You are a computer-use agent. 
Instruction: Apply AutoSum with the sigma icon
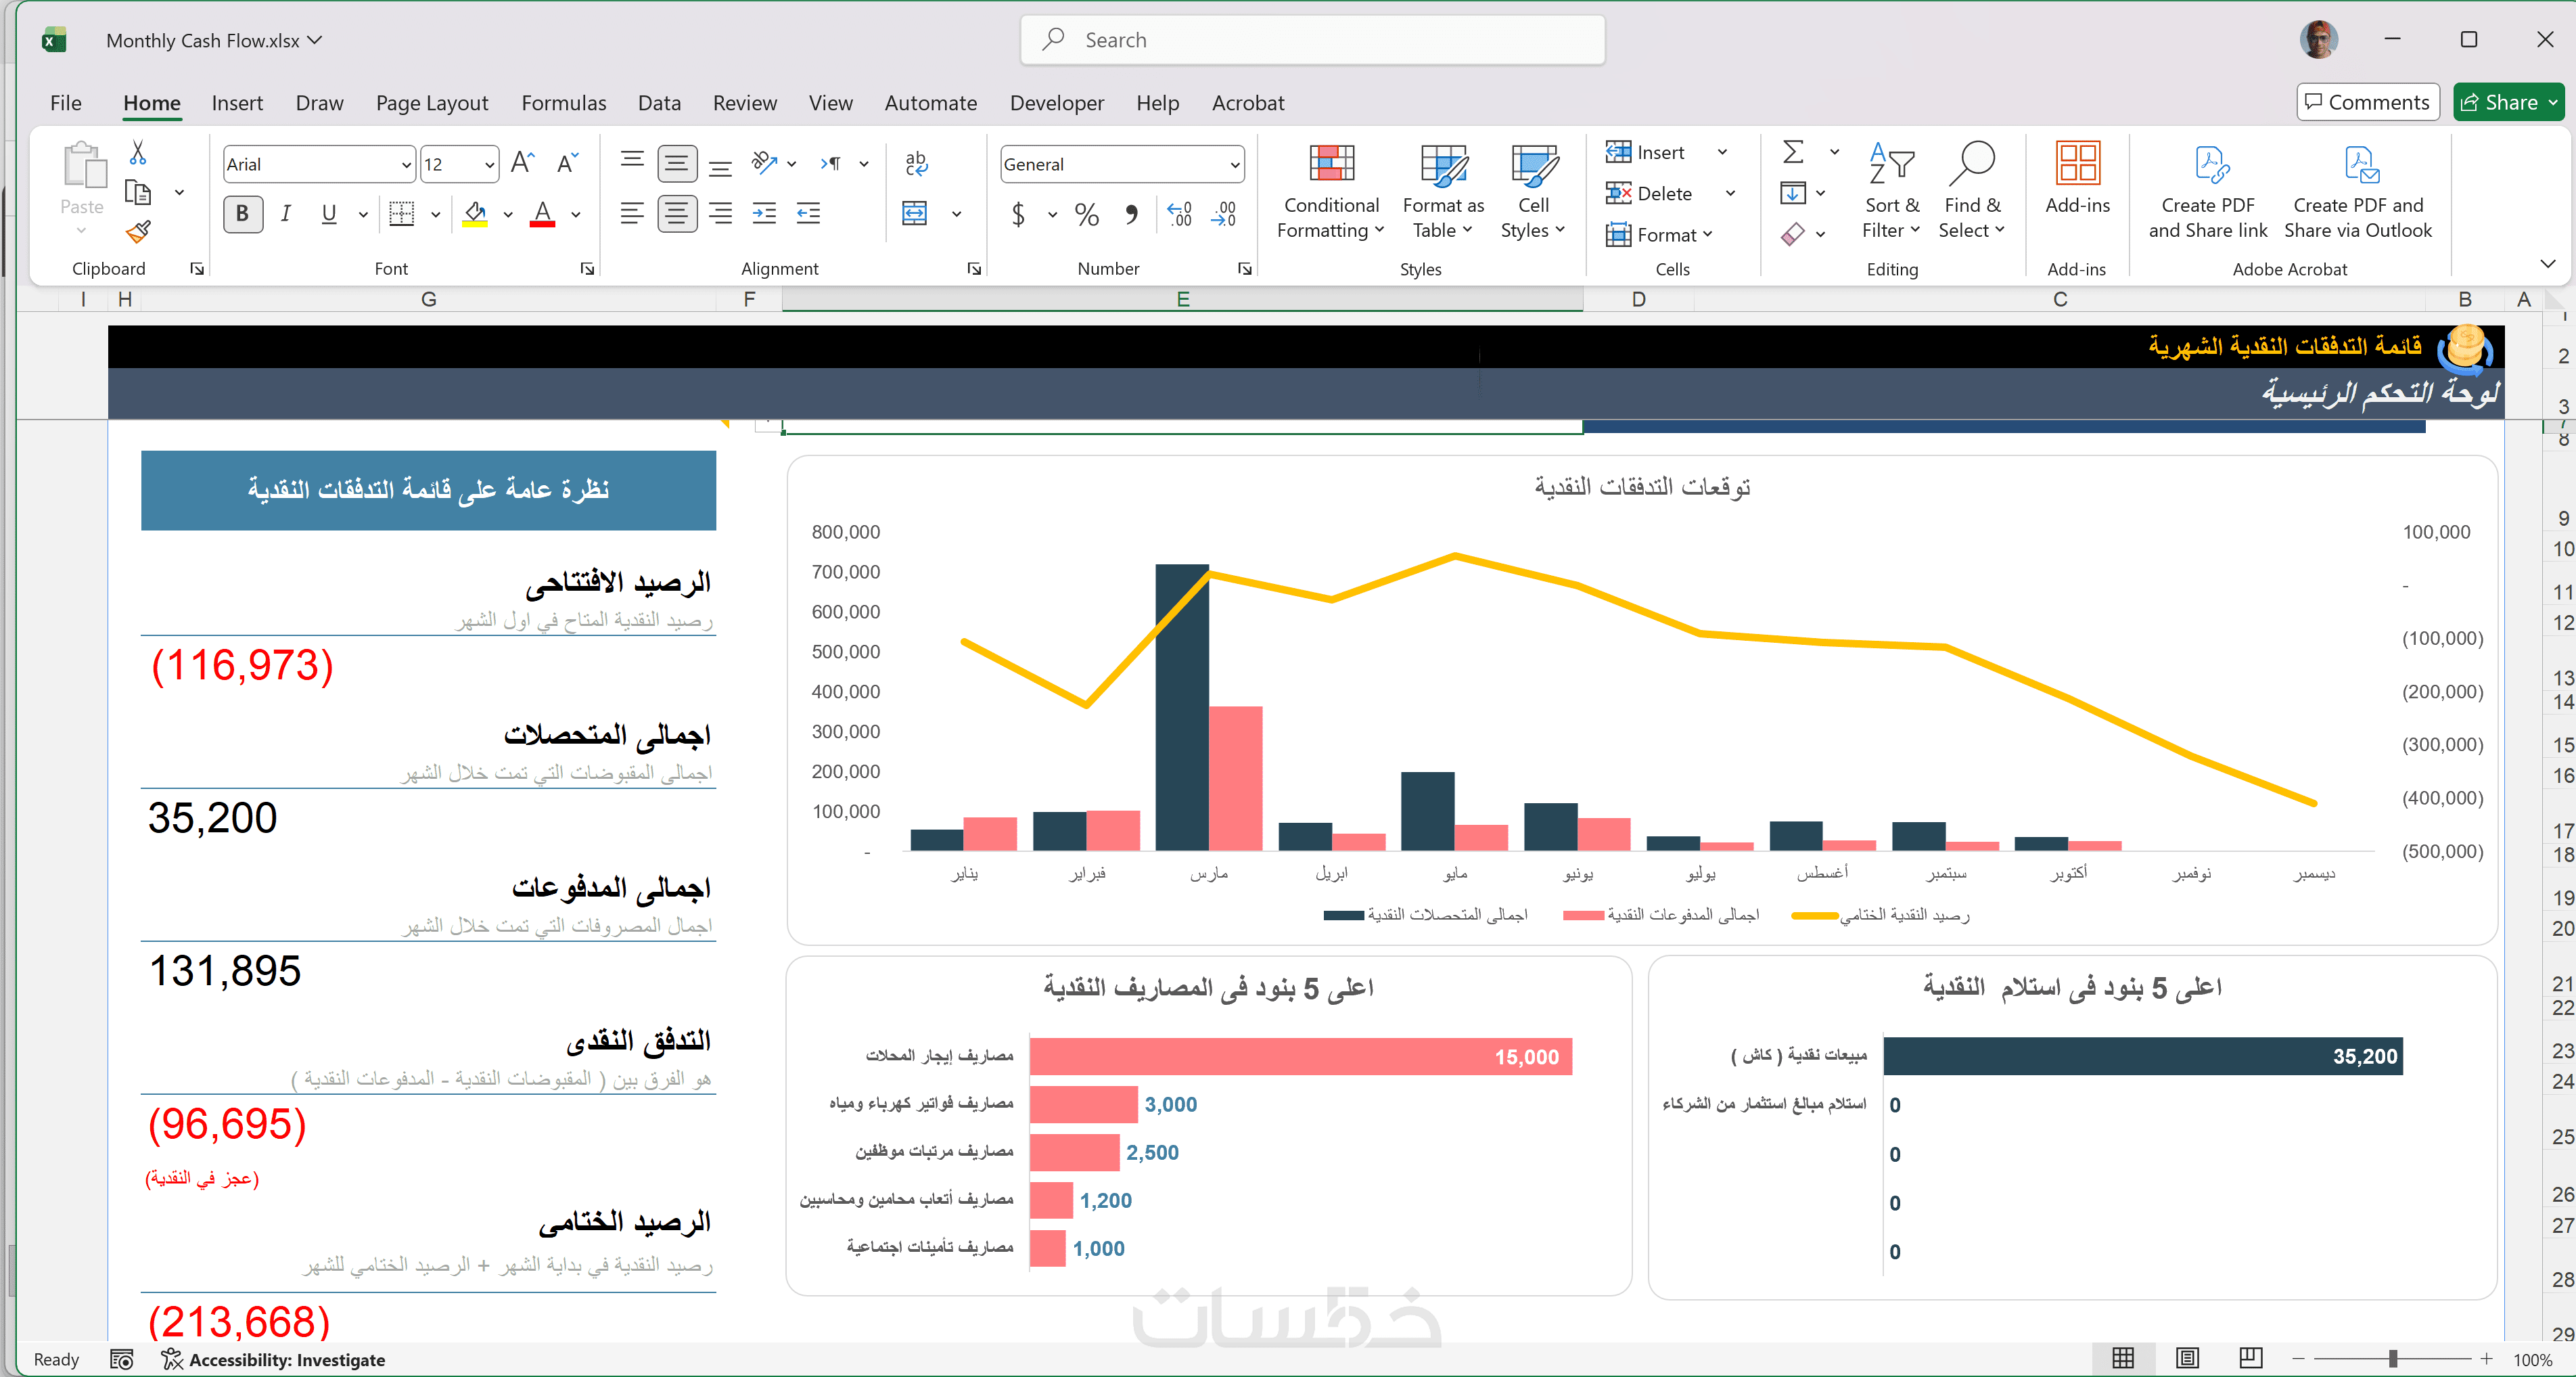pos(1793,152)
